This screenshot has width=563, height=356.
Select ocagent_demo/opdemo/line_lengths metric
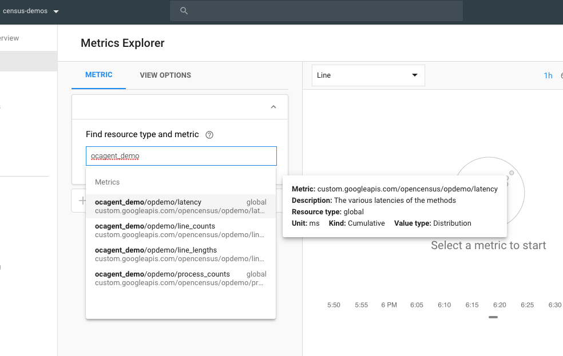[181, 254]
